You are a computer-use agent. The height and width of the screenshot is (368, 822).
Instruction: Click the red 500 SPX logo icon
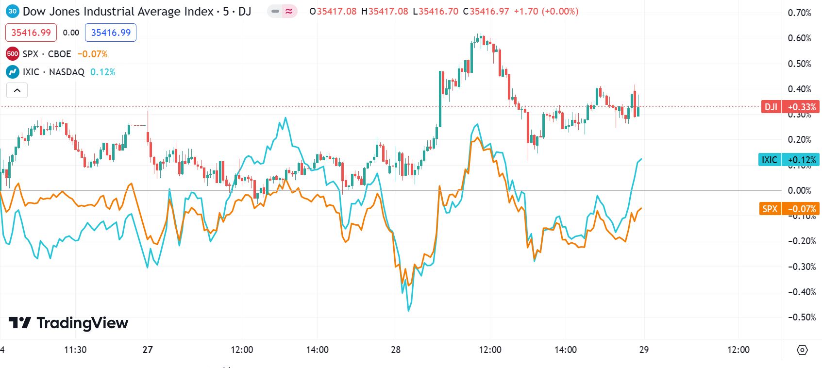13,54
